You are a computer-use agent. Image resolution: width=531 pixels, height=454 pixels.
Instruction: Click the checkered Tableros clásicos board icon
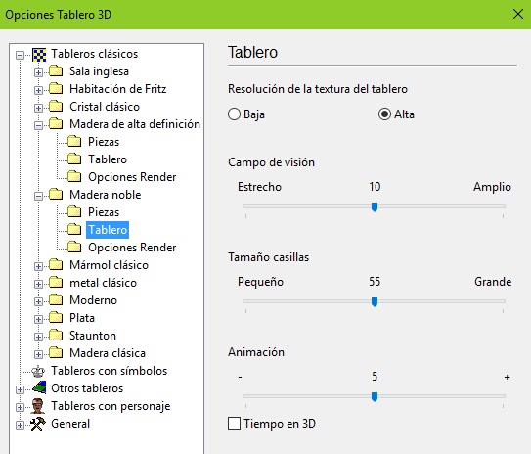click(x=39, y=55)
